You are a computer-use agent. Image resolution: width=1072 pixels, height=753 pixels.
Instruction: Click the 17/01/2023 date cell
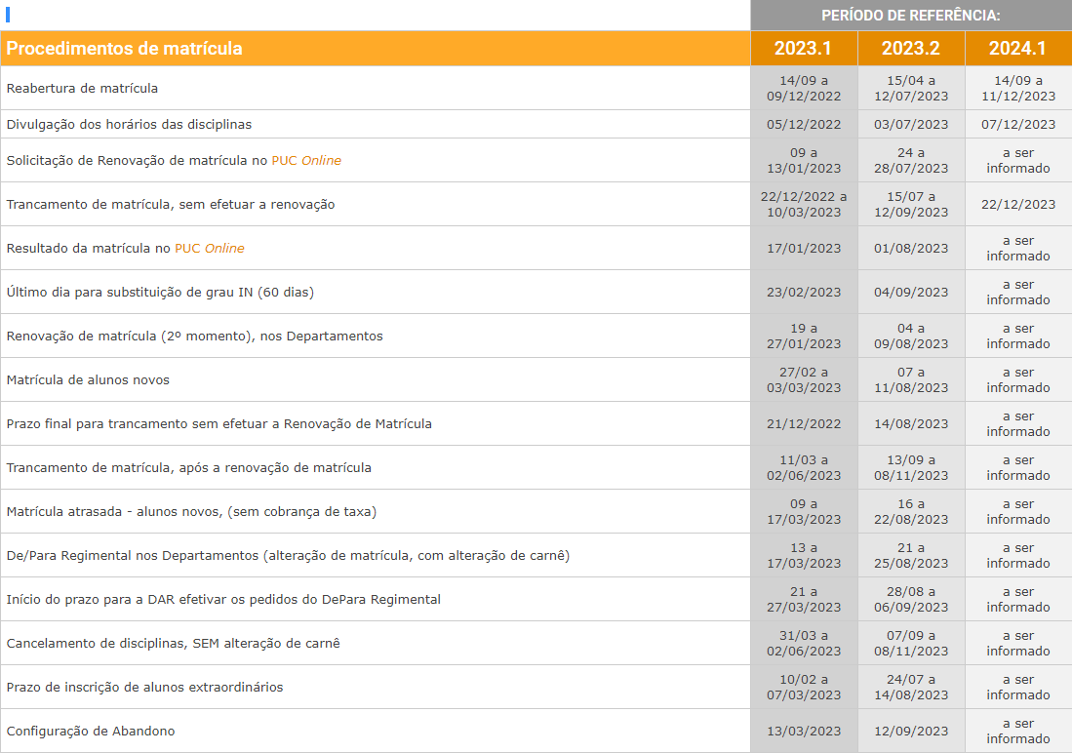(x=804, y=249)
